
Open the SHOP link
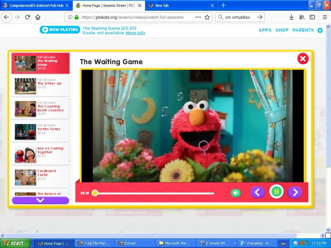click(x=282, y=30)
